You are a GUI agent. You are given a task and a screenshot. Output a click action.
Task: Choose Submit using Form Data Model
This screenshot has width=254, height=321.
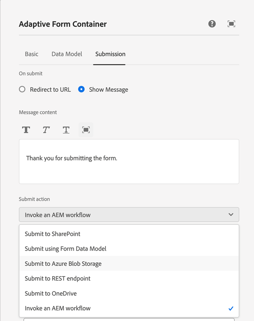click(x=66, y=249)
